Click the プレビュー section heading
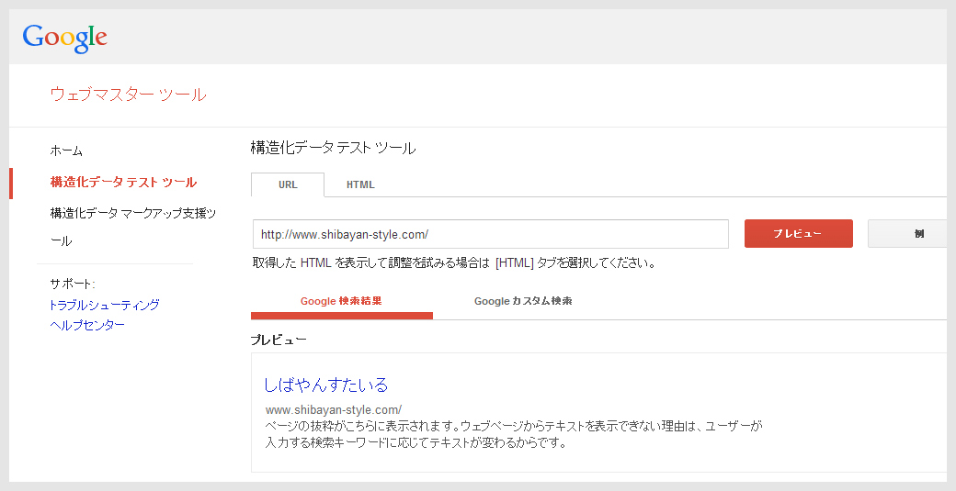Screen dimensions: 956x491 coord(279,340)
